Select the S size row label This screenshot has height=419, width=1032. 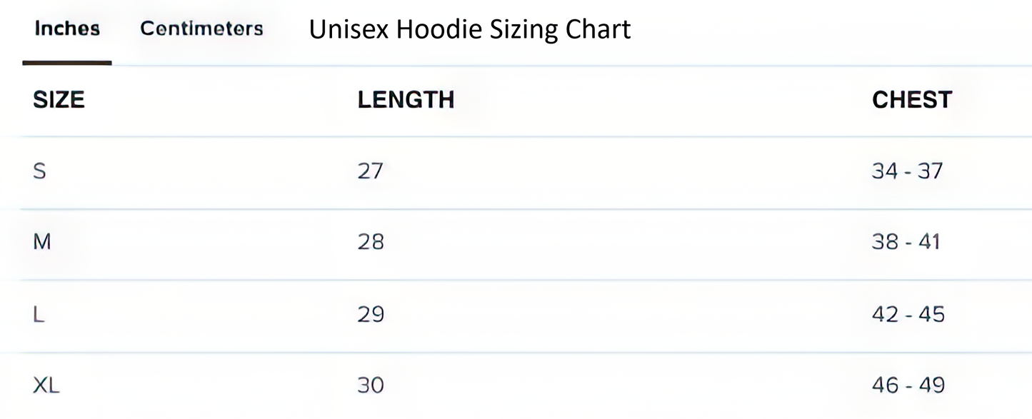click(40, 171)
